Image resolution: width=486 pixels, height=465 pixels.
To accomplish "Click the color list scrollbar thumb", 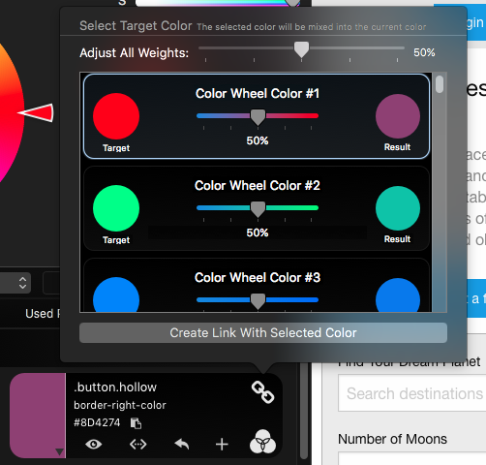I will point(440,84).
